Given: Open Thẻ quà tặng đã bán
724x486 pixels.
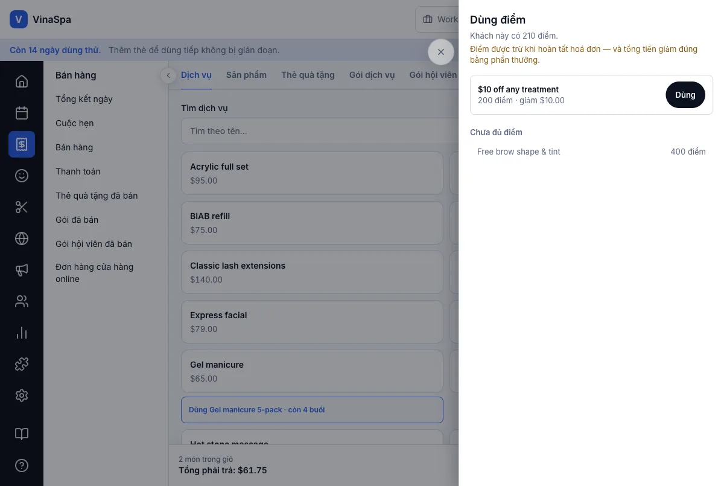Looking at the screenshot, I should pyautogui.click(x=97, y=196).
